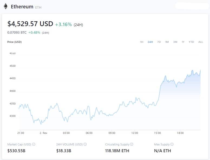Click the 4300 y-axis label
Screen dimensions: 210x160
pos(13,116)
